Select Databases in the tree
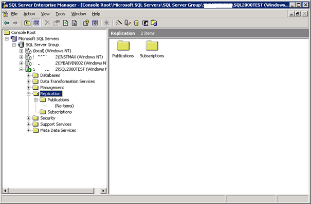311x204 pixels. [50, 75]
